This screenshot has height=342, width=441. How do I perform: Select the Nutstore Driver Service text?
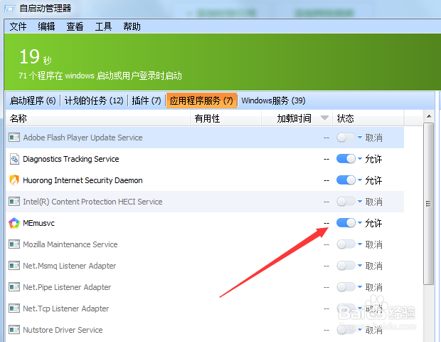[63, 330]
